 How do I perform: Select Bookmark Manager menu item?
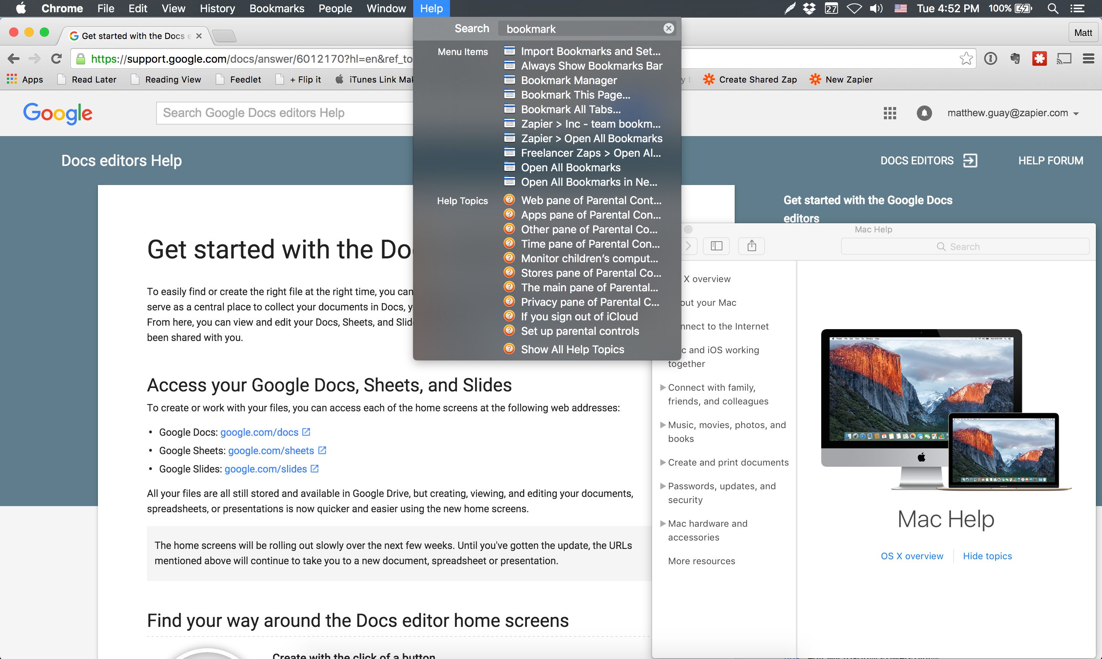(569, 80)
